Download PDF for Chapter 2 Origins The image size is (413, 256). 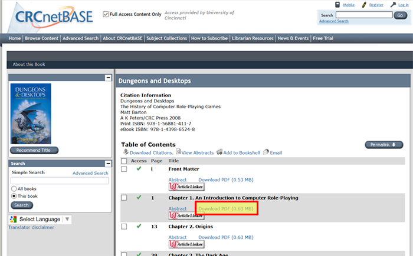tap(226, 237)
